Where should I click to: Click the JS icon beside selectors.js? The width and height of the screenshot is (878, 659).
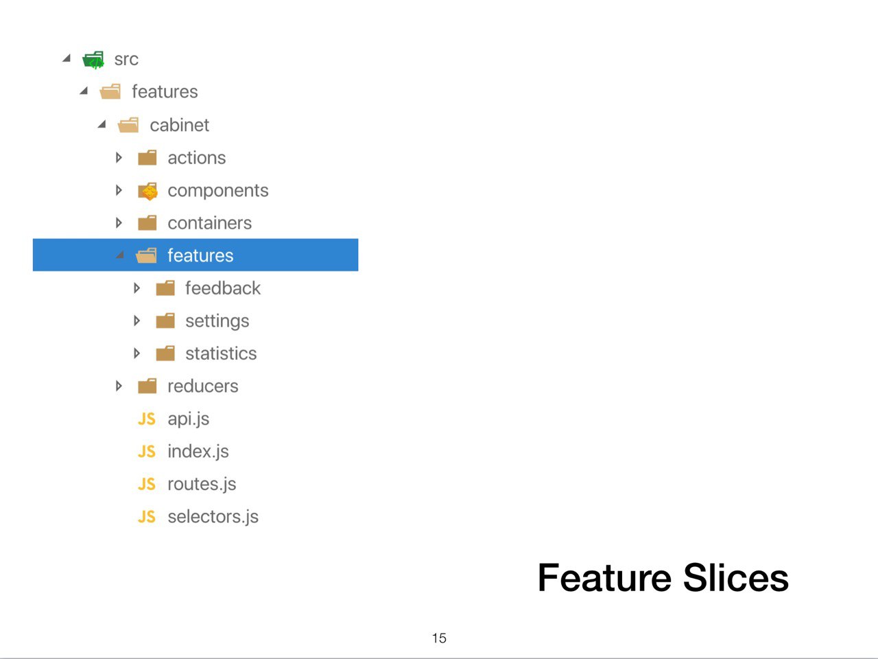coord(147,517)
